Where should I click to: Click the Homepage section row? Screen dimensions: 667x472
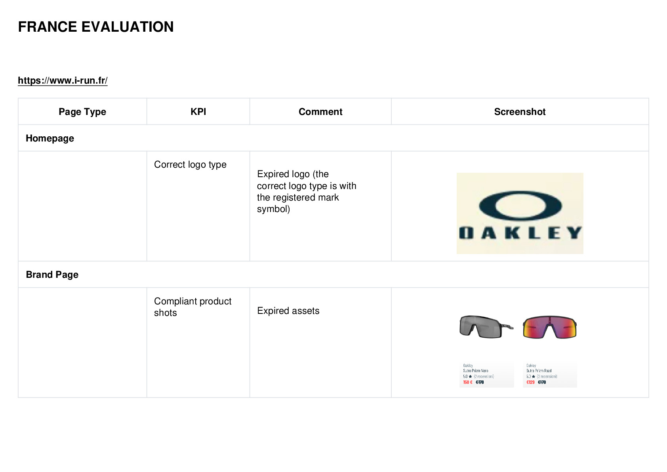[x=333, y=138]
